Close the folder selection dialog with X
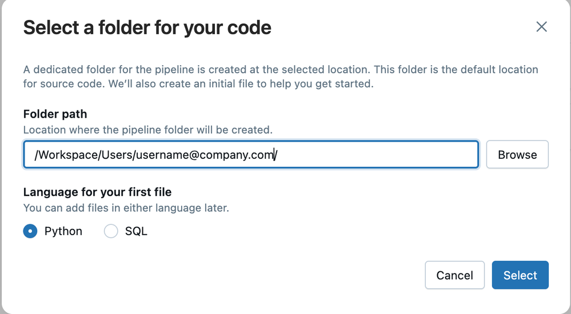571x314 pixels. coord(541,27)
